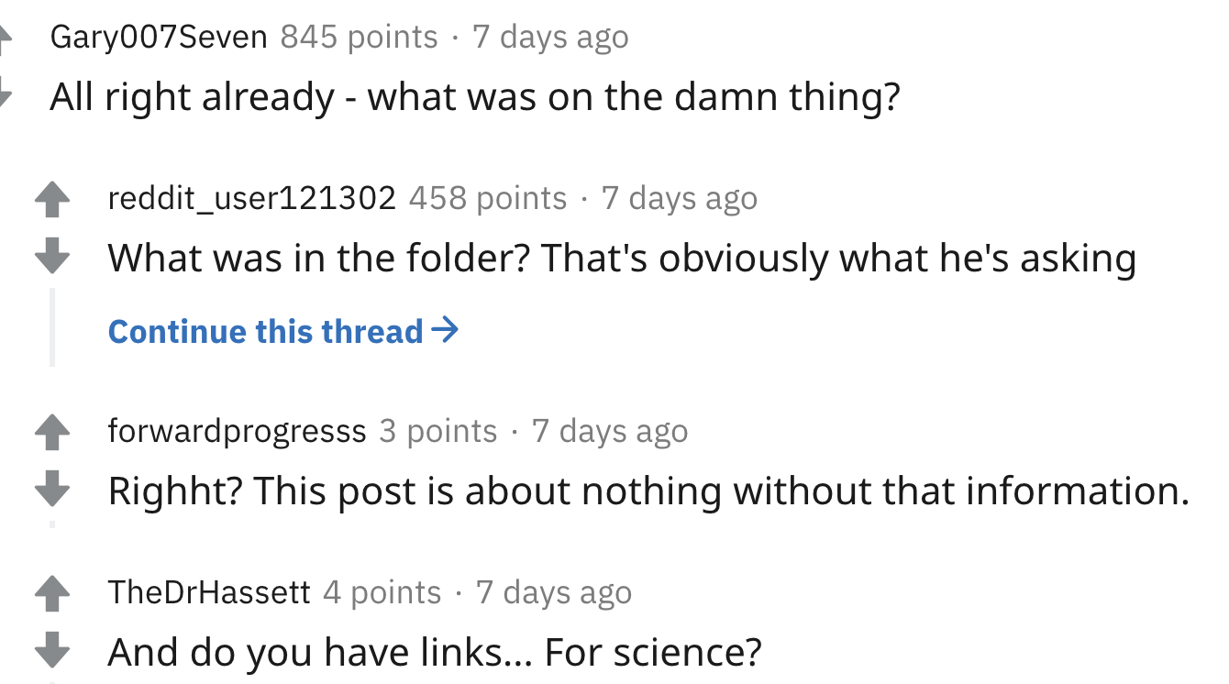Viewport: 1229px width, 684px height.
Task: Downvote forwardprogresss's comment
Action: point(52,489)
